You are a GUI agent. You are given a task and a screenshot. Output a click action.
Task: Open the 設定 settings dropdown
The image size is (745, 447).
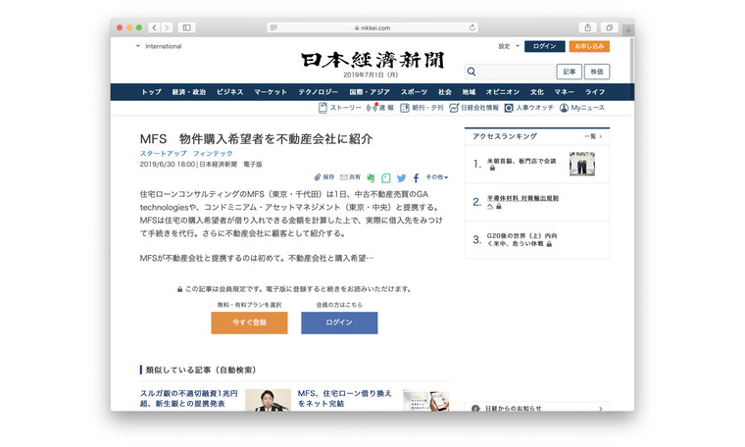coord(507,46)
